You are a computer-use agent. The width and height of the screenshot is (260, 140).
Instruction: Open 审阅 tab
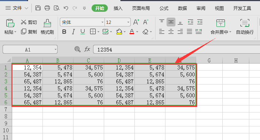tap(201, 8)
